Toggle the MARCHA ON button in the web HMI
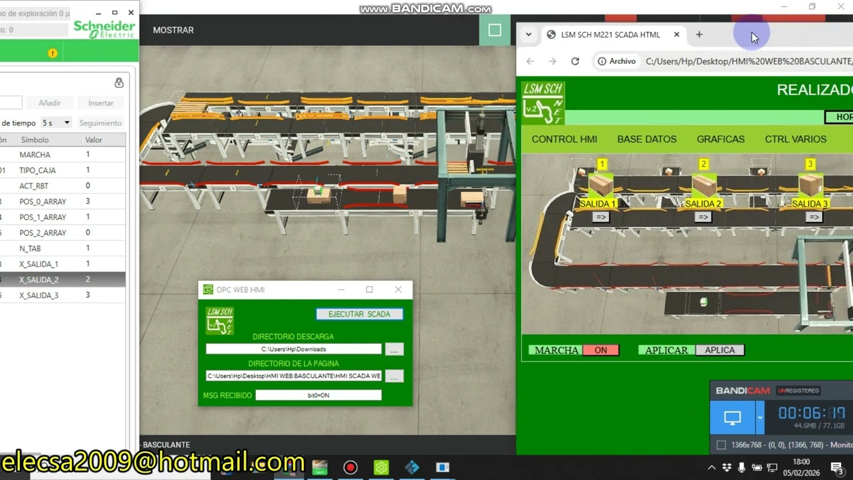 pos(600,350)
